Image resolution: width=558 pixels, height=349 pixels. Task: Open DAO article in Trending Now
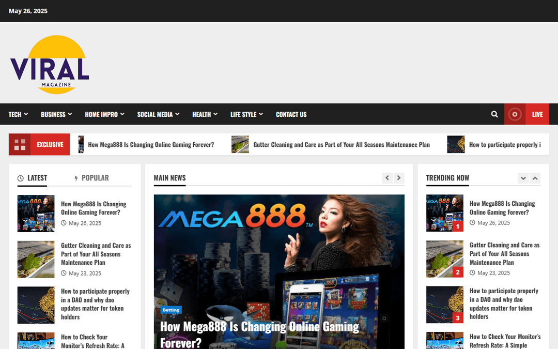pyautogui.click(x=504, y=304)
